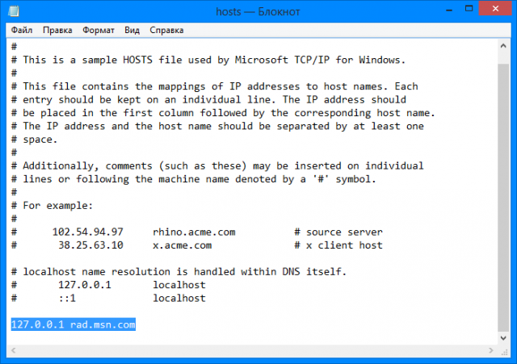This screenshot has width=517, height=364.
Task: Click the IP address '102.54.94.97'
Action: click(88, 232)
